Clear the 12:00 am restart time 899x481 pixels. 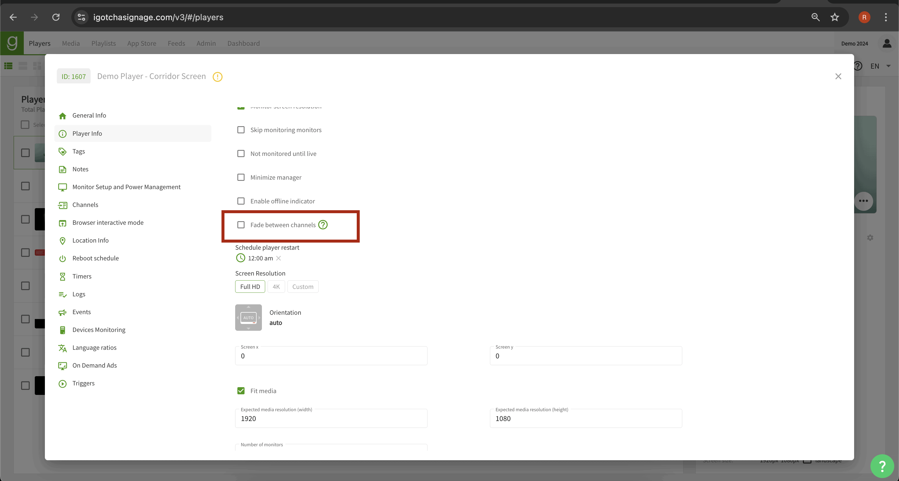click(279, 258)
